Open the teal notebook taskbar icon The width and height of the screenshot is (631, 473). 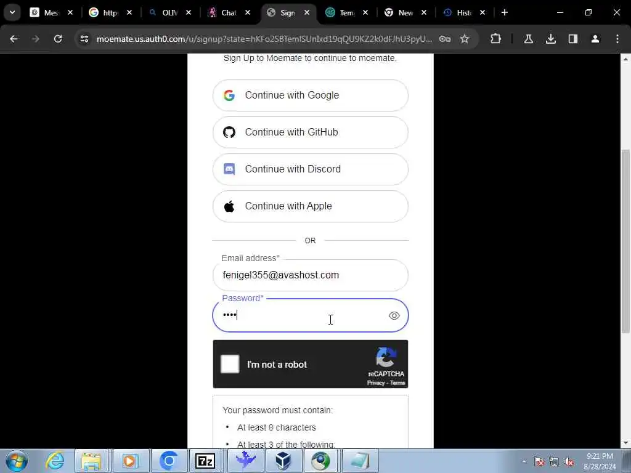click(x=359, y=461)
